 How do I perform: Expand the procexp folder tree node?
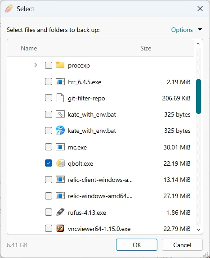coord(36,65)
